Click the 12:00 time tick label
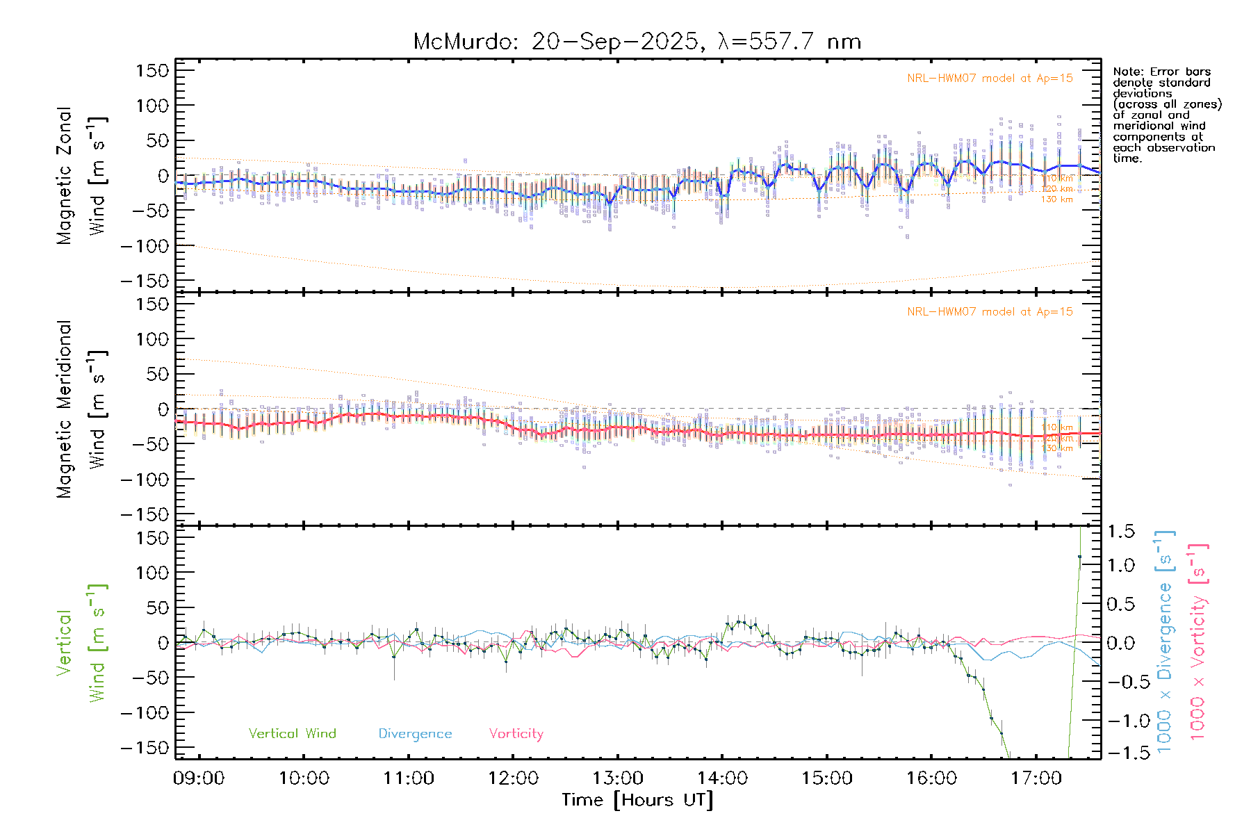The image size is (1251, 834). (x=513, y=778)
